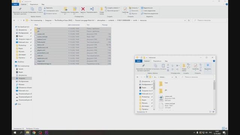The image size is (240, 135).
Task: Switch to Главная tab in small window
Action: click(147, 61)
